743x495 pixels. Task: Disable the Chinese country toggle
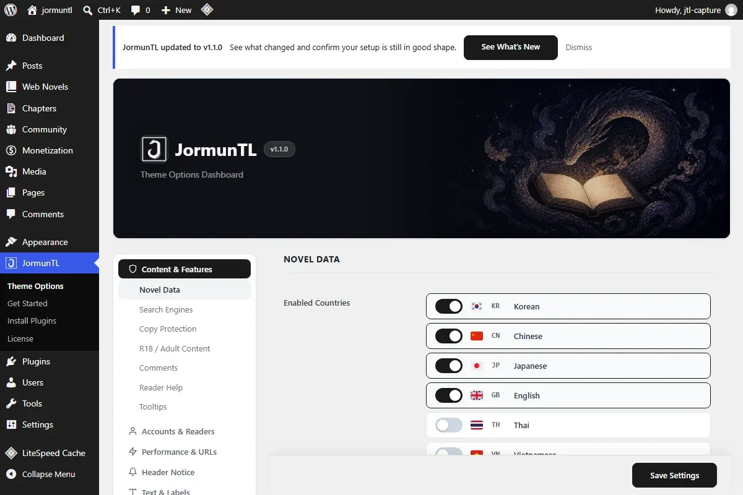449,336
